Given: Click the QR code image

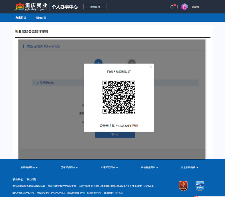Looking at the screenshot, I should [119, 97].
